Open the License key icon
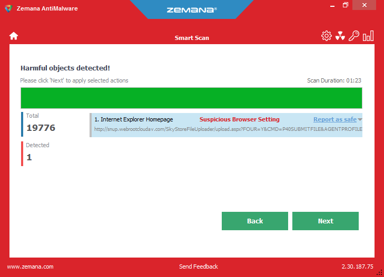The image size is (384, 277). [x=354, y=36]
